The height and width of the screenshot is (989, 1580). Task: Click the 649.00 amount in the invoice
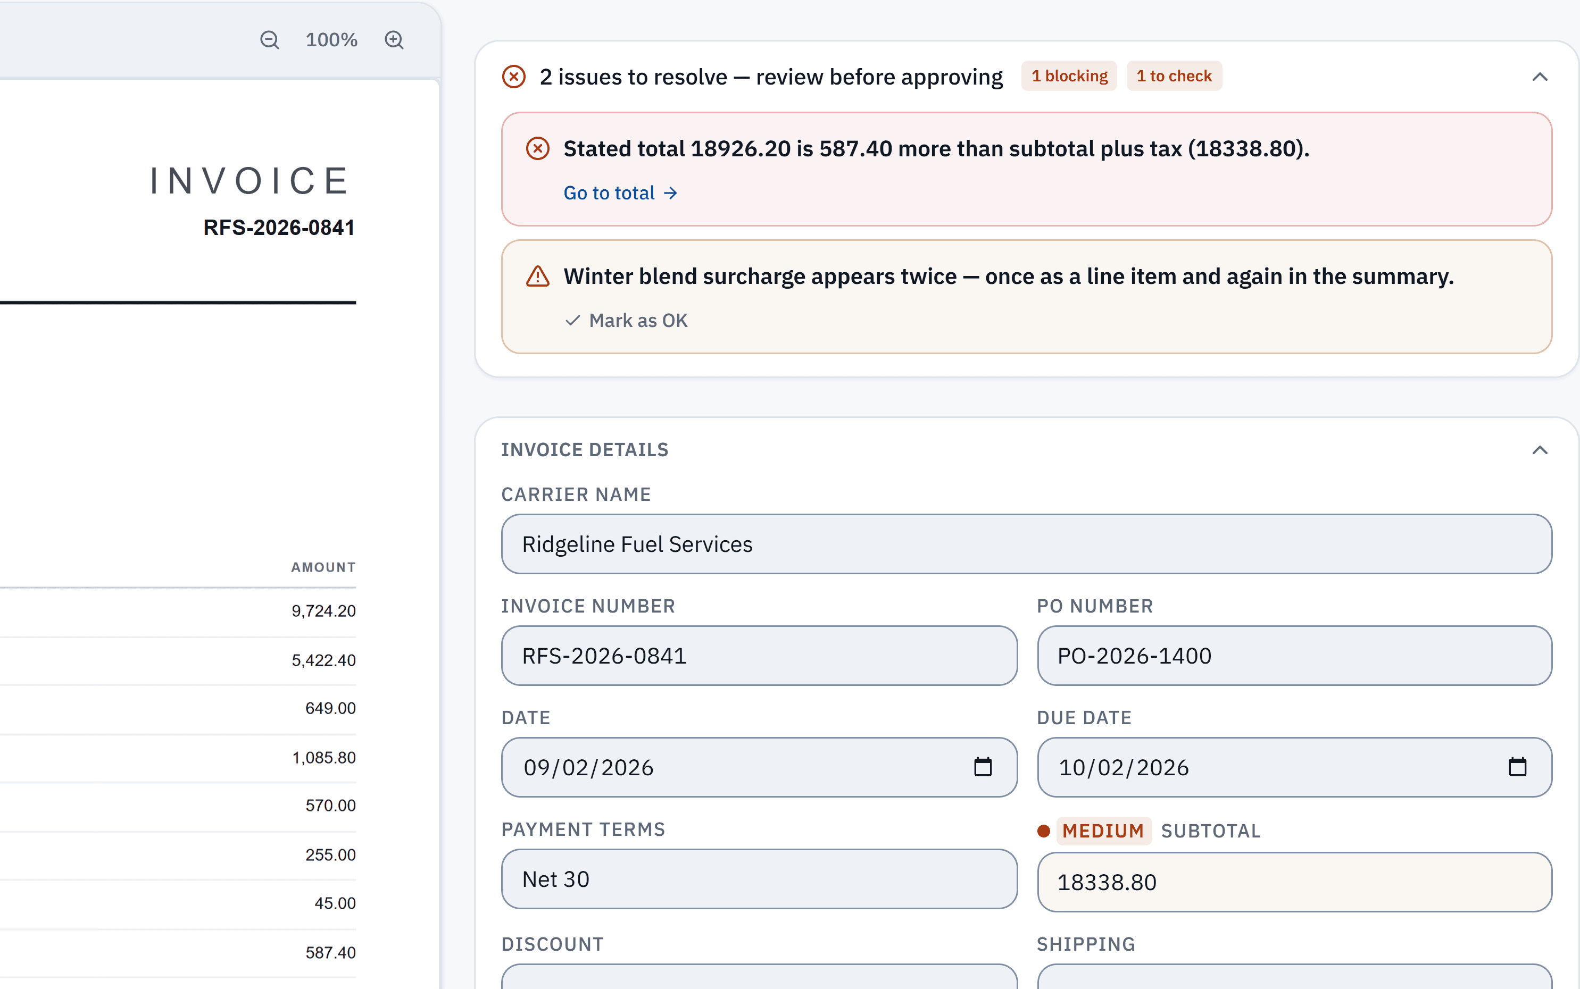pos(330,708)
